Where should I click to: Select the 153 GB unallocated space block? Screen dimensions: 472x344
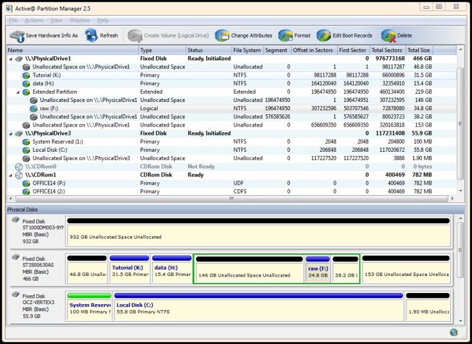point(406,268)
